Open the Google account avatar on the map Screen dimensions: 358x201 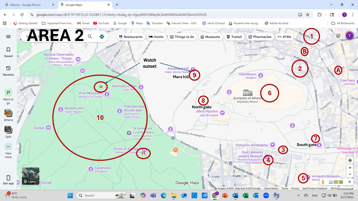pyautogui.click(x=349, y=36)
